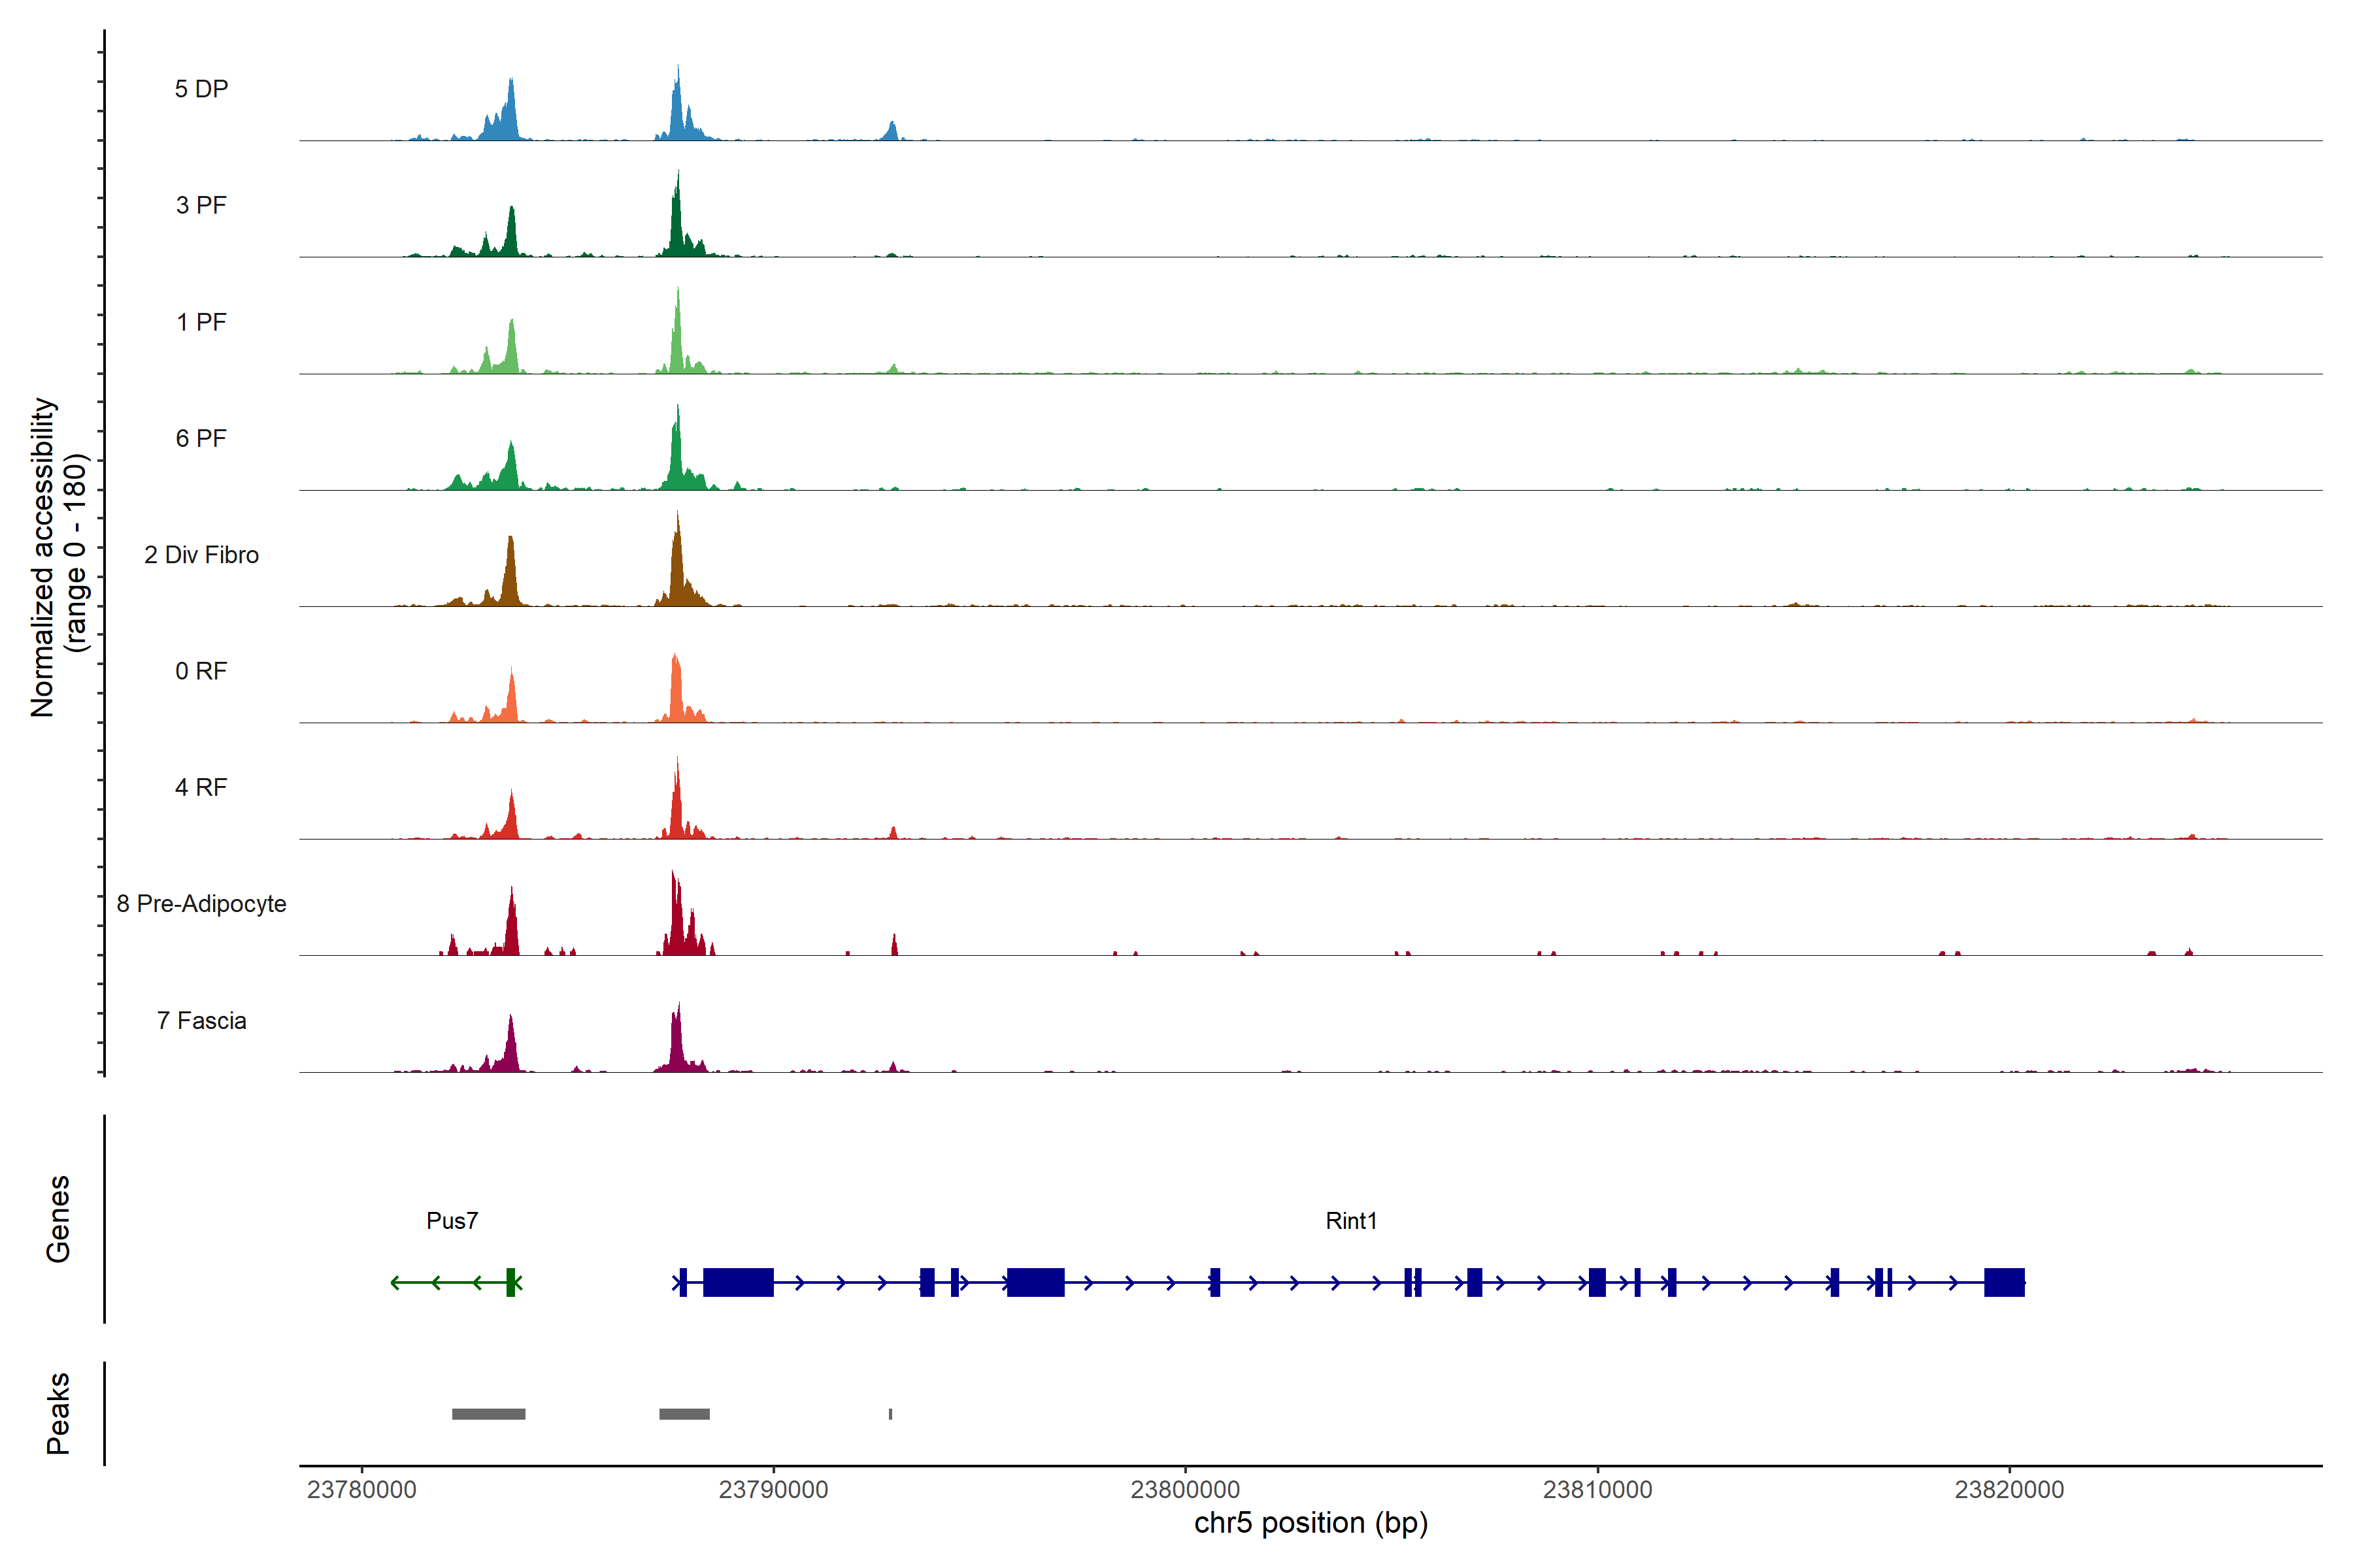
Task: Click the chr5 position (bp) axis title
Action: click(x=1310, y=1523)
